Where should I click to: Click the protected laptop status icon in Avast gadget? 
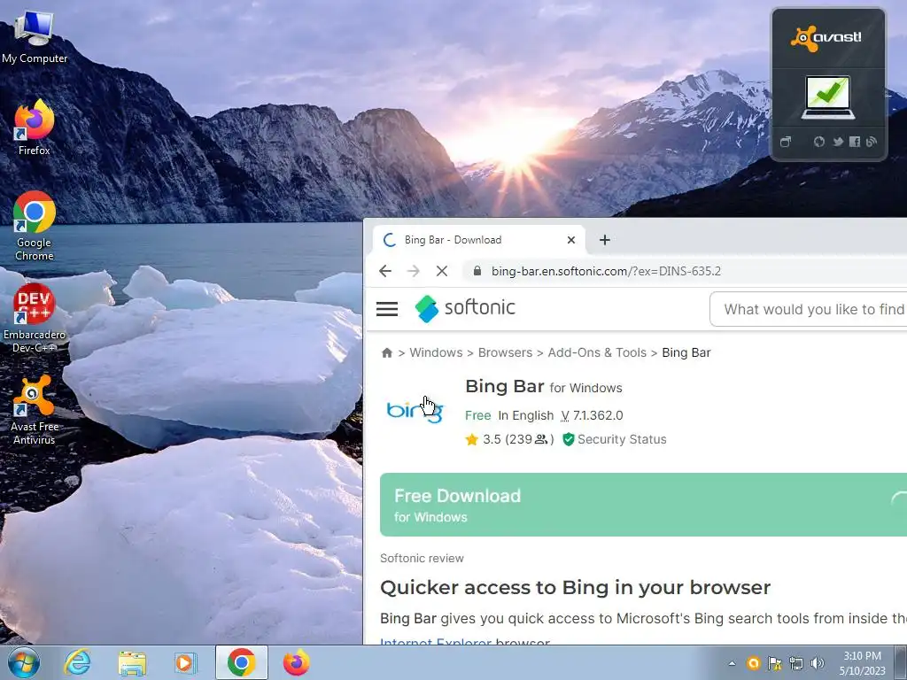tap(828, 97)
